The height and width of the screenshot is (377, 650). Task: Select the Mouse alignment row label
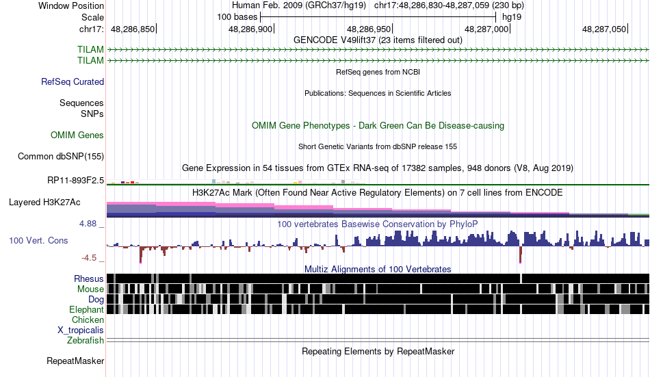(x=90, y=289)
